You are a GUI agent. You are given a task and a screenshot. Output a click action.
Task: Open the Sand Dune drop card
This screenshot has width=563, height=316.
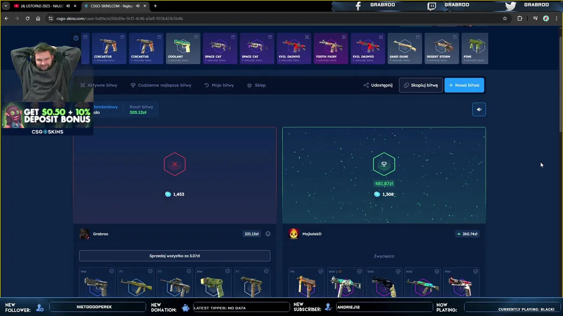pyautogui.click(x=405, y=48)
